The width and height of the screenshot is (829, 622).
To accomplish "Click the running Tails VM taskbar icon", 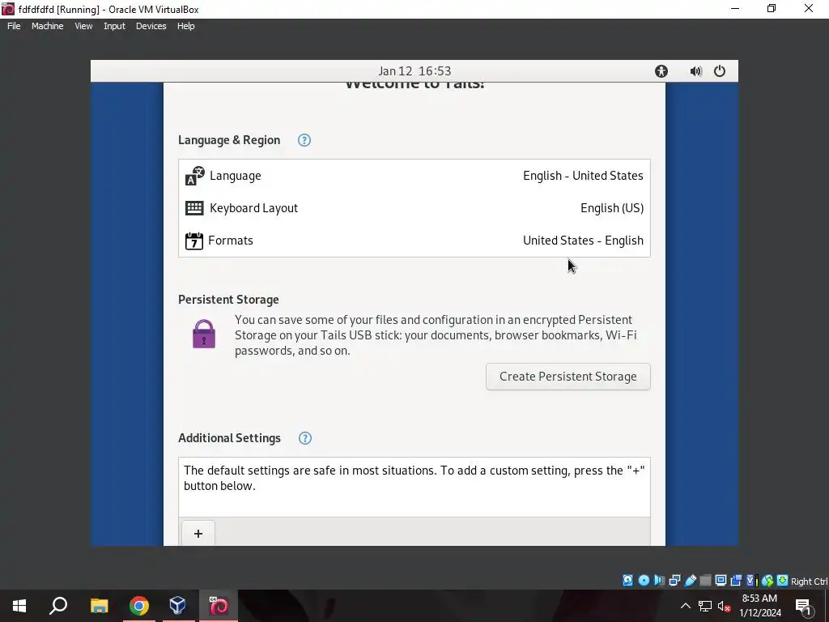I will point(219,606).
